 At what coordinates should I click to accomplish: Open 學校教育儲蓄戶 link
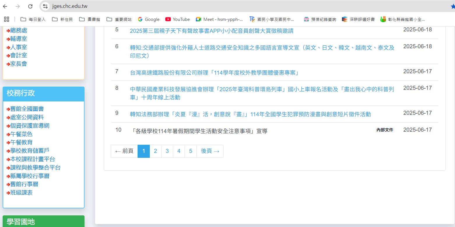point(30,151)
